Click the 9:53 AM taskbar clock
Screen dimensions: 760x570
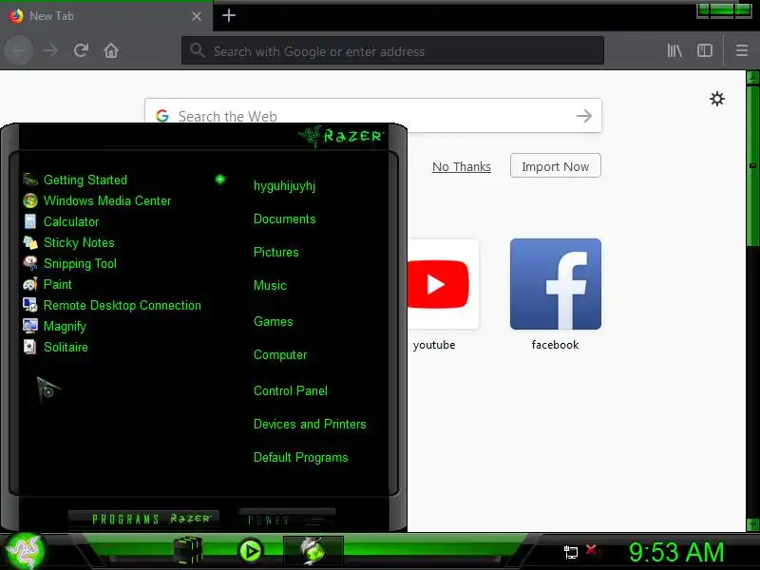tap(676, 552)
